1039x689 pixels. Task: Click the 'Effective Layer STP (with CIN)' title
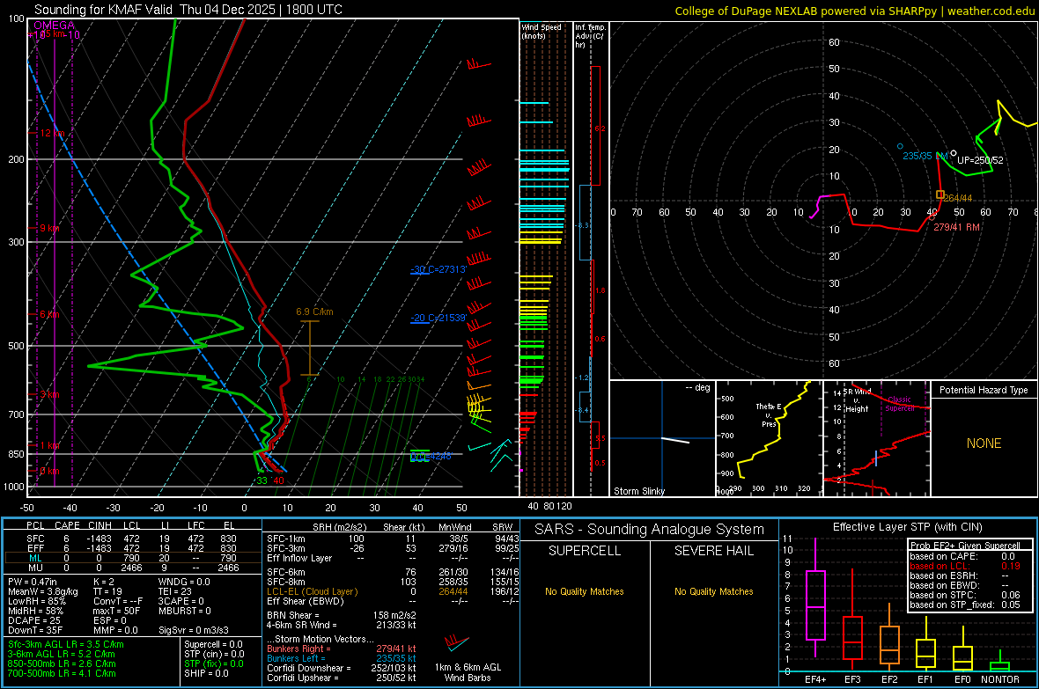pos(907,527)
